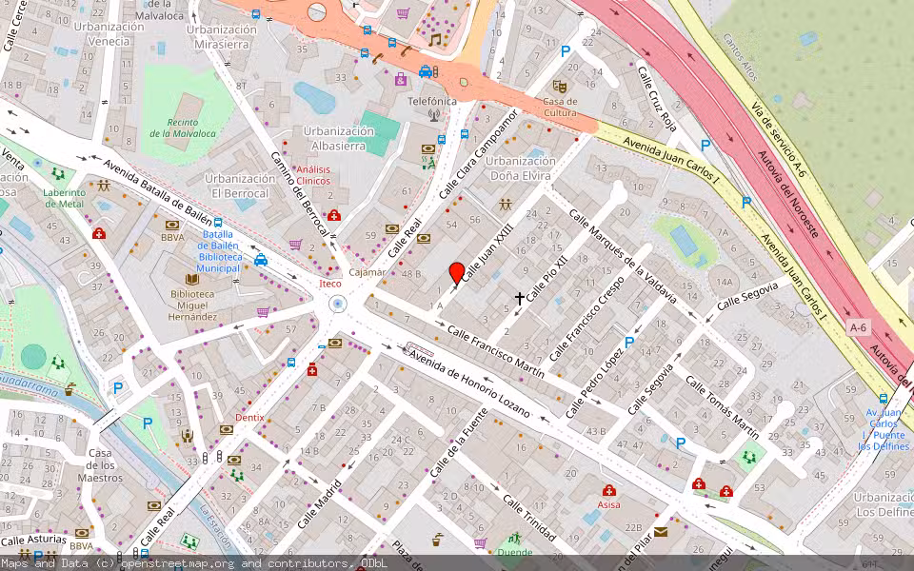This screenshot has width=914, height=571.
Task: Select the music note icon near the top roundabout
Action: pyautogui.click(x=434, y=40)
